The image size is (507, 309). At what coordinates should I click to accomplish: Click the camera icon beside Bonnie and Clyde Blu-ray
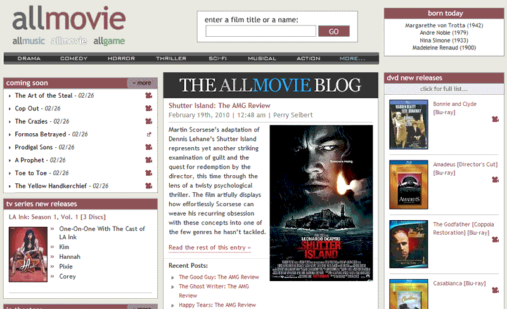[495, 119]
